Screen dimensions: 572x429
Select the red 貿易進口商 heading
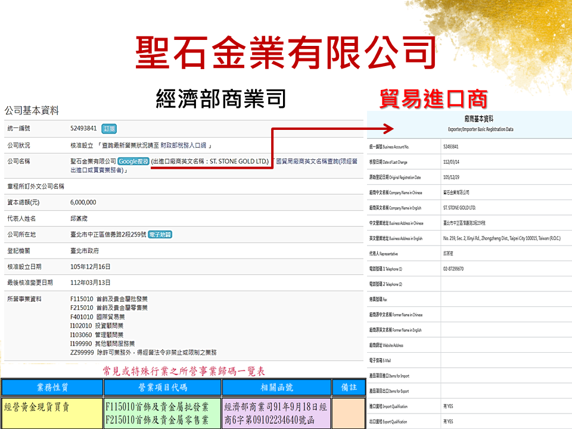tap(434, 98)
